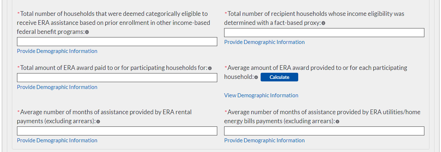Viewport: 441px width, 152px height.
Task: Open demographic link under total ERA award field
Action: pos(57,87)
